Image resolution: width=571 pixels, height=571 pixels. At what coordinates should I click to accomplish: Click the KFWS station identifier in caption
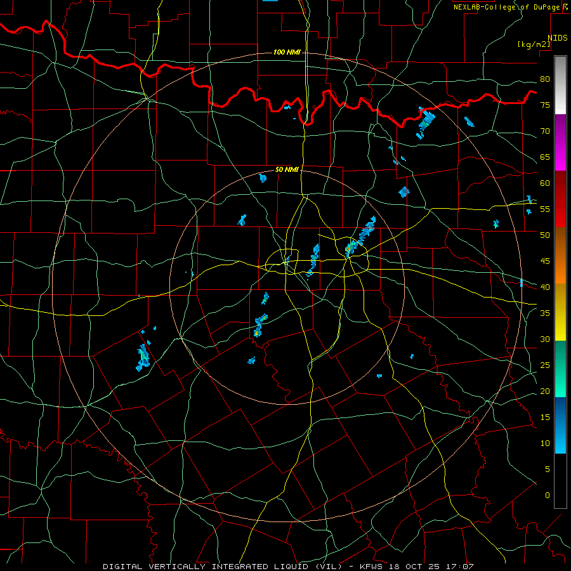pyautogui.click(x=371, y=567)
